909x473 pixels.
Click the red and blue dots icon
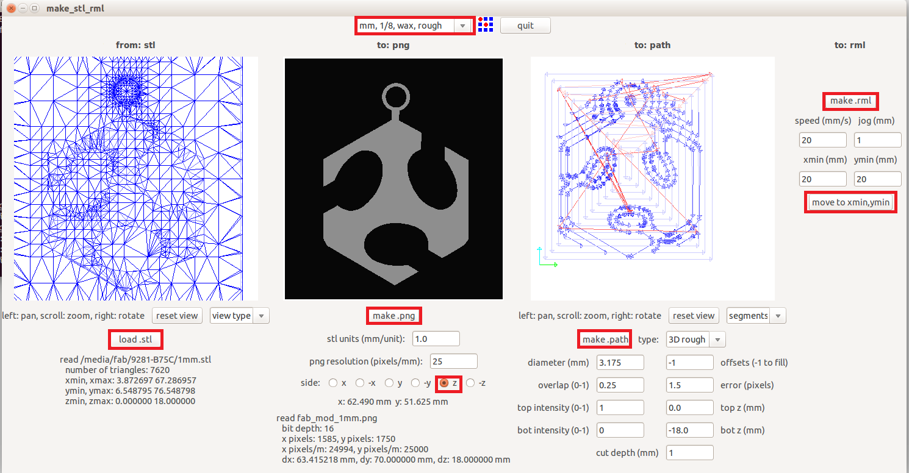[486, 25]
